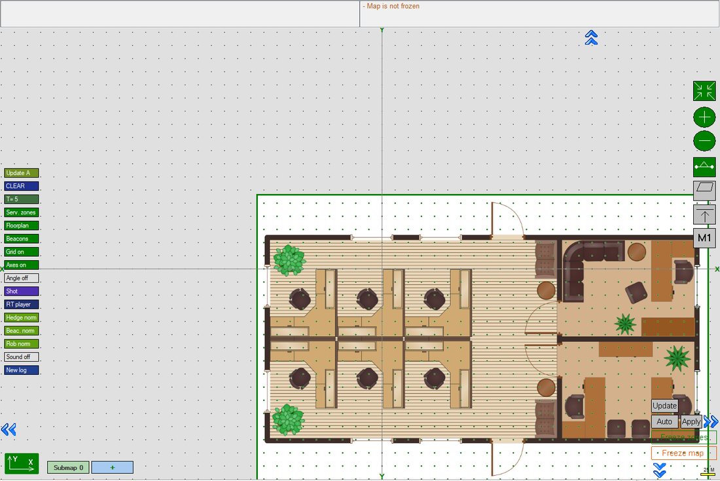The width and height of the screenshot is (720, 481).
Task: Click the green fit-to-screen arrows icon
Action: (x=704, y=91)
